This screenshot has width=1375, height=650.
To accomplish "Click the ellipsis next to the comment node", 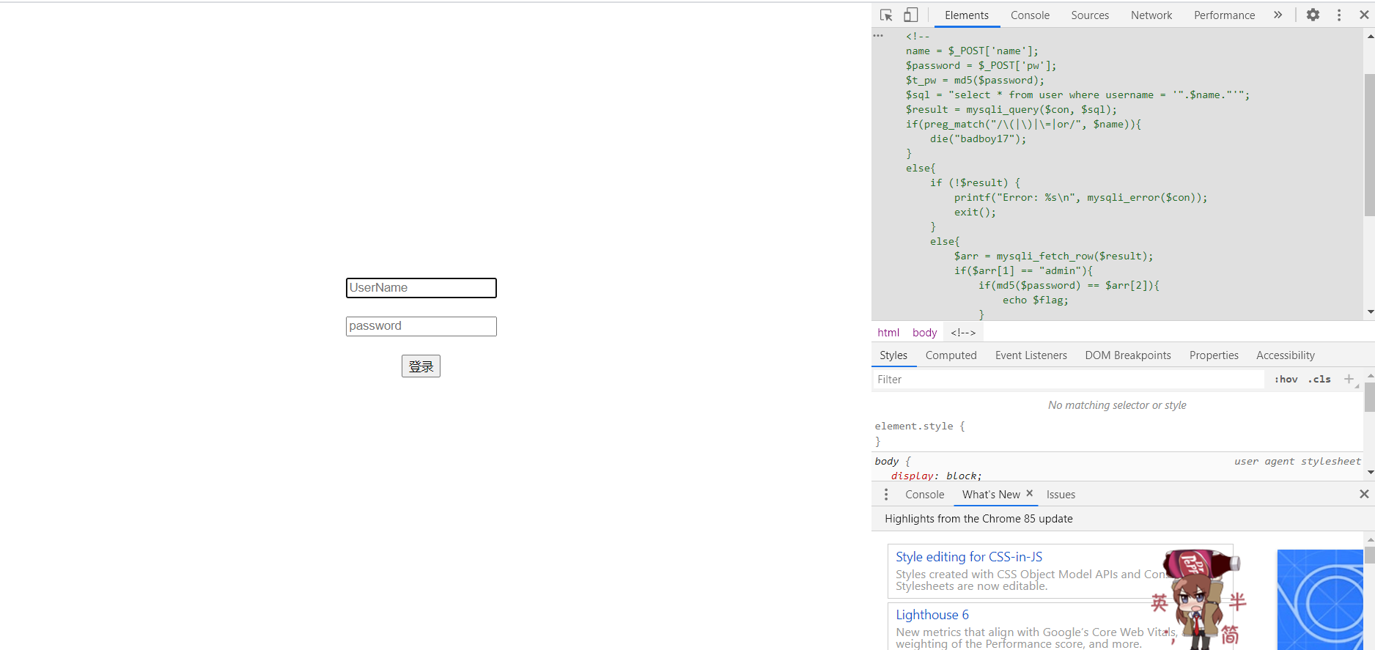I will (x=878, y=35).
